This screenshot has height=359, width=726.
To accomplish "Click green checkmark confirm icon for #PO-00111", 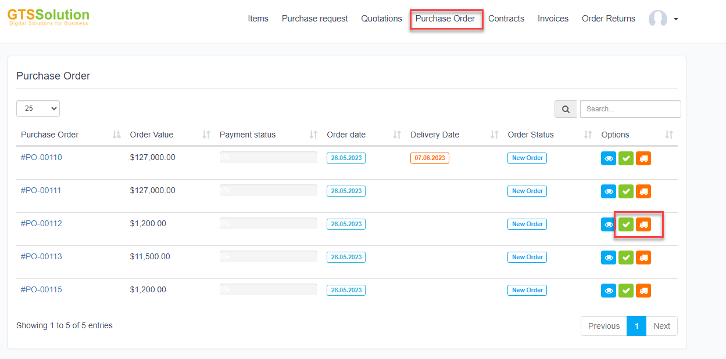I will [625, 191].
